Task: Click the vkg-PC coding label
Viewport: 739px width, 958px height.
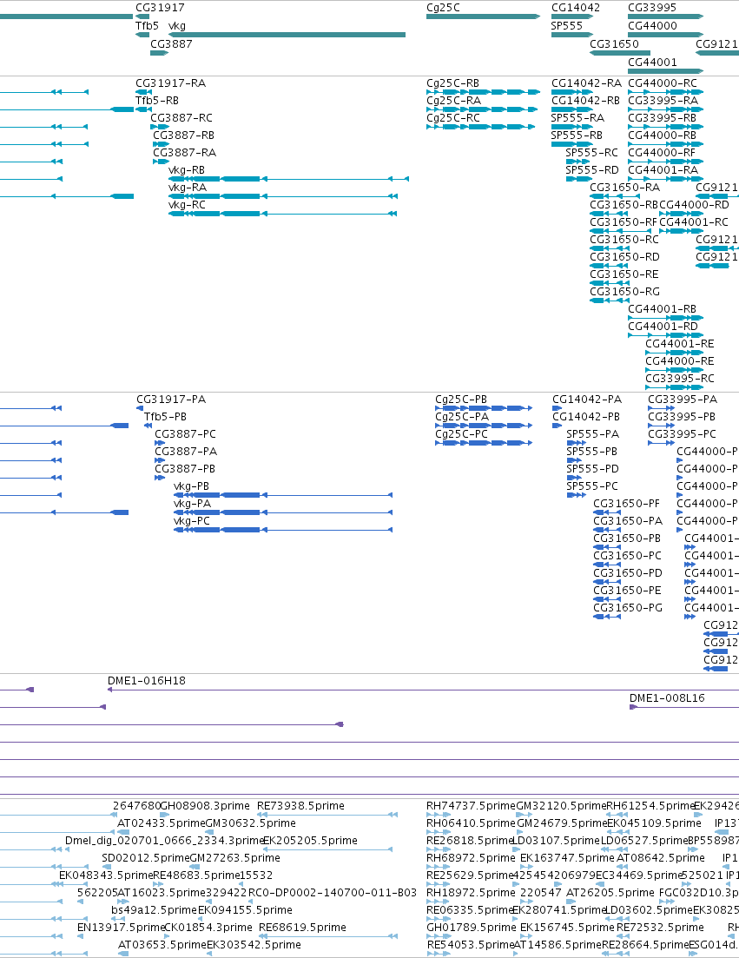Action: click(192, 520)
